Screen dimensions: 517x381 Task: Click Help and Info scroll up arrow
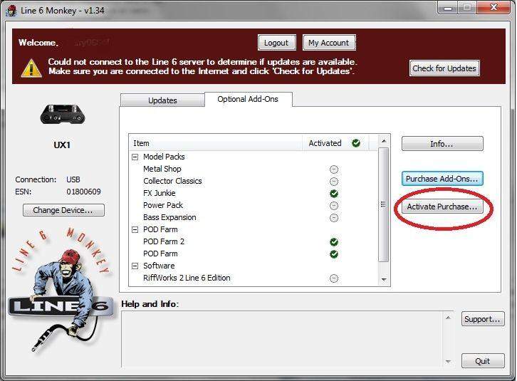[448, 318]
